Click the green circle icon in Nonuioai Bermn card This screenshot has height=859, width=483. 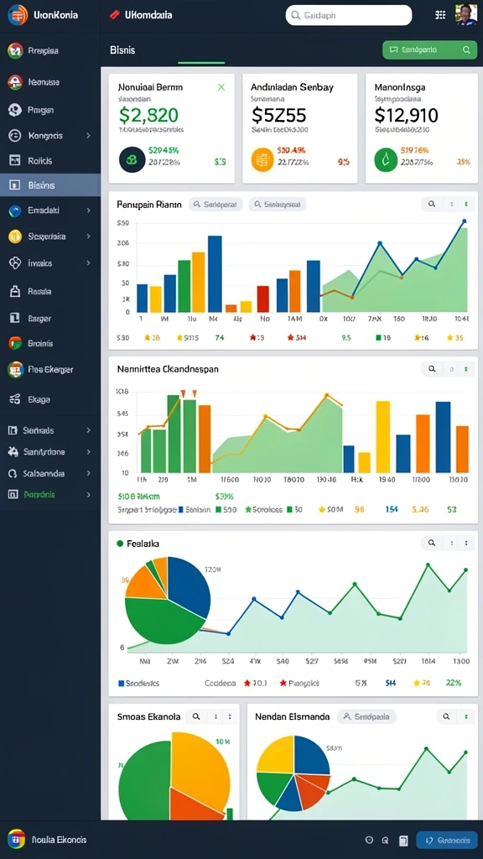click(x=132, y=160)
